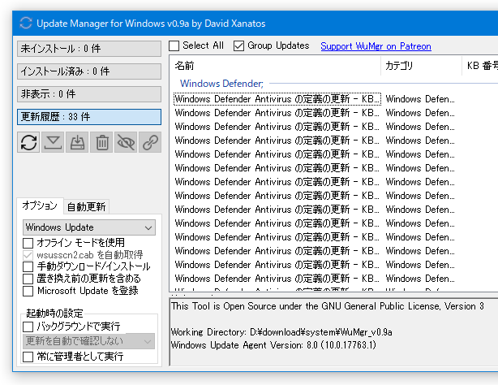
Task: Switch to the オプション tab
Action: click(40, 205)
